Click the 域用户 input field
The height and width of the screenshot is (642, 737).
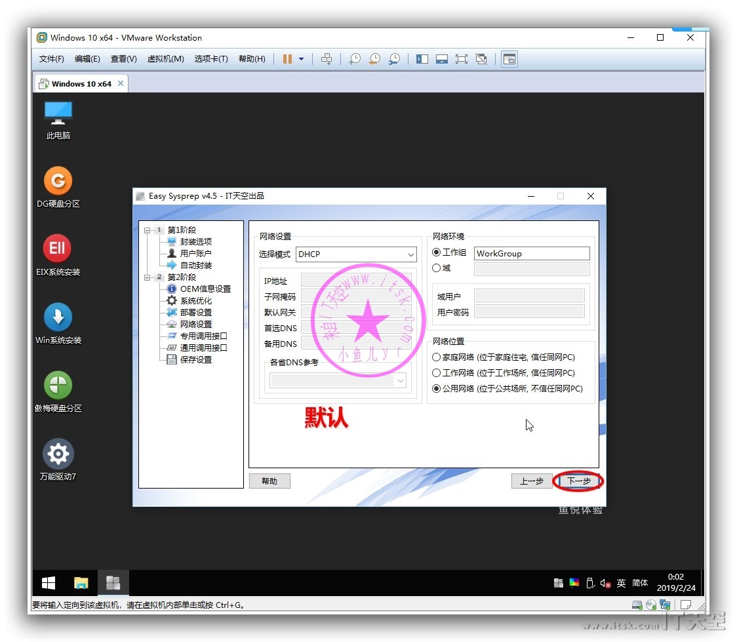tap(529, 296)
